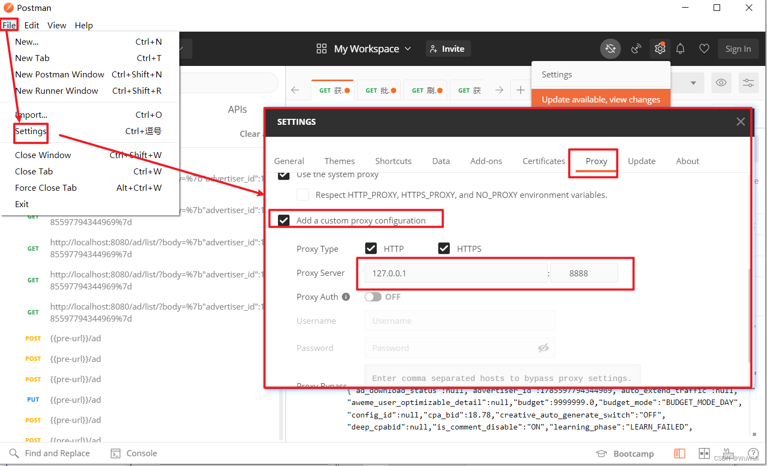The width and height of the screenshot is (767, 466).
Task: Open the notifications bell icon
Action: 680,49
